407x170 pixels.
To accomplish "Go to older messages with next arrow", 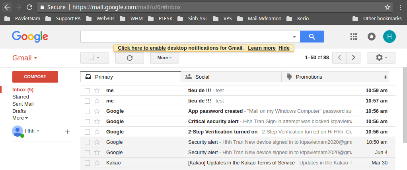I will pos(353,58).
